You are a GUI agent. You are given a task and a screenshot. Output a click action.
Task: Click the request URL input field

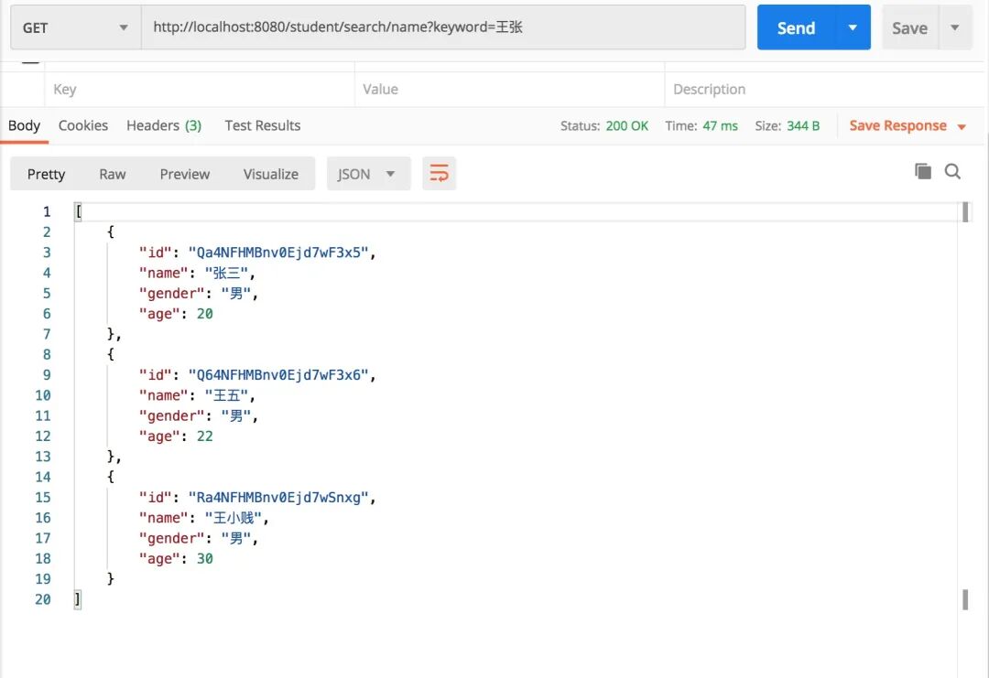443,27
